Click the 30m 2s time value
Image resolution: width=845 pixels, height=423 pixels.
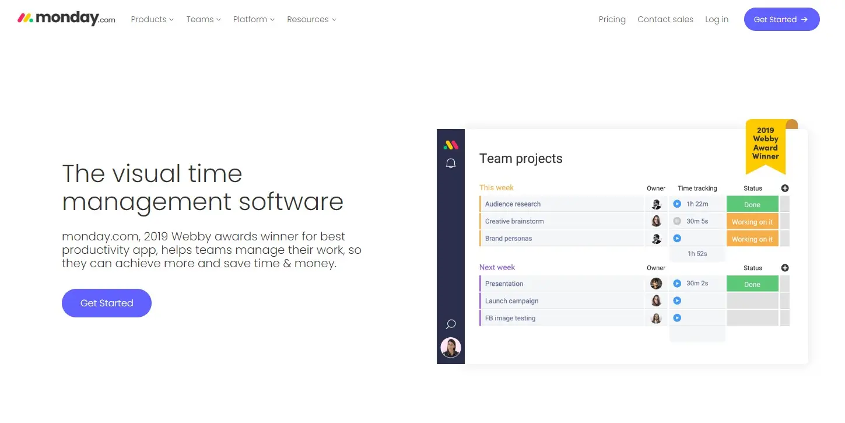pos(697,284)
